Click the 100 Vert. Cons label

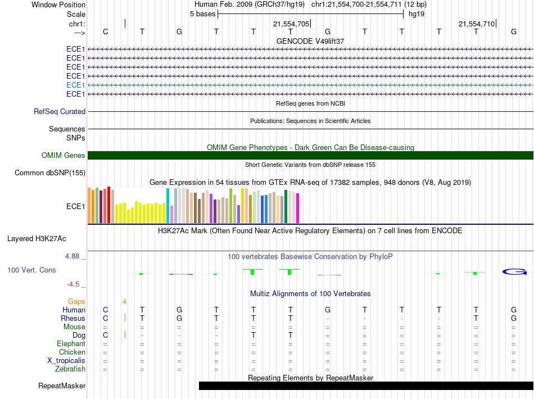31,270
